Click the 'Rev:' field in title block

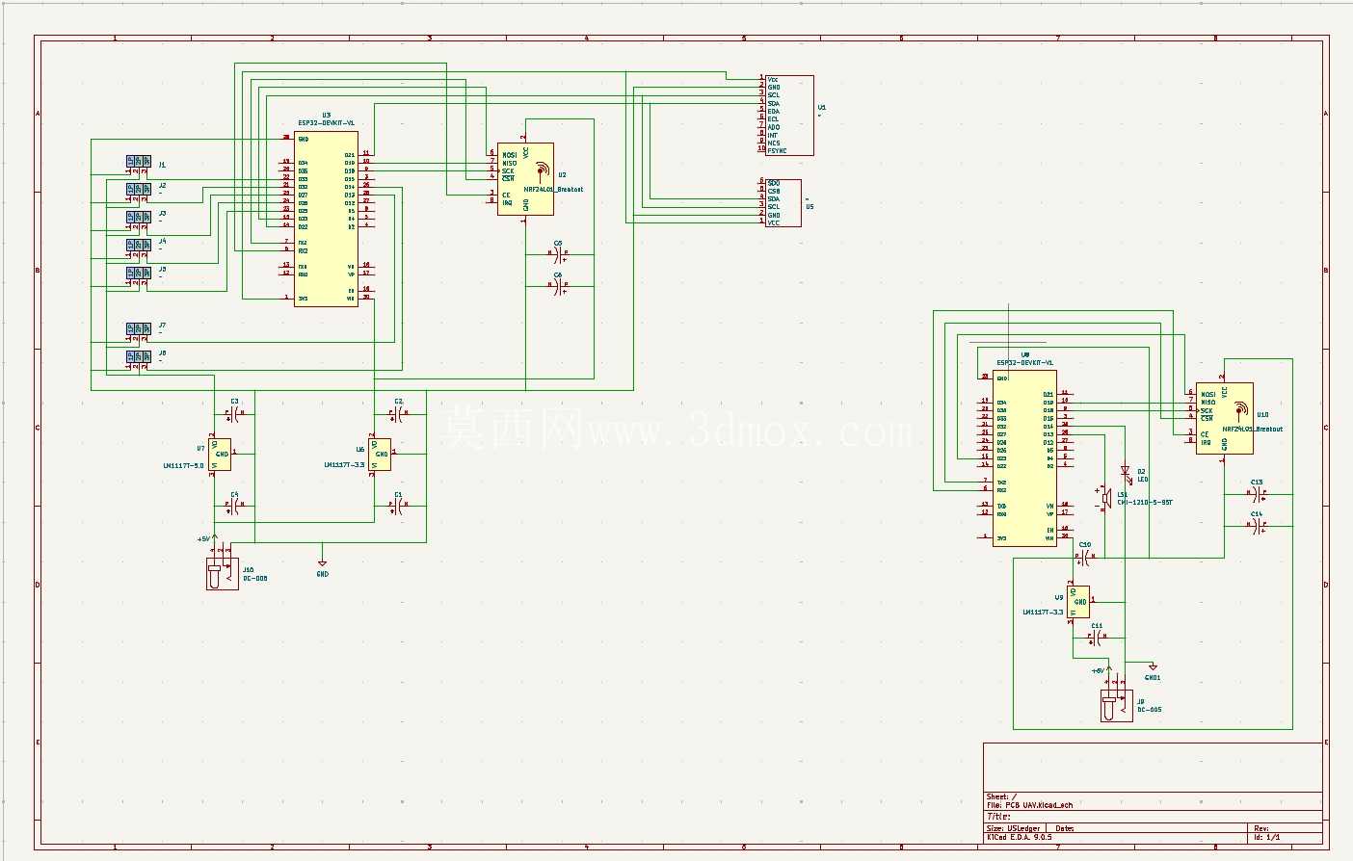(x=1261, y=828)
